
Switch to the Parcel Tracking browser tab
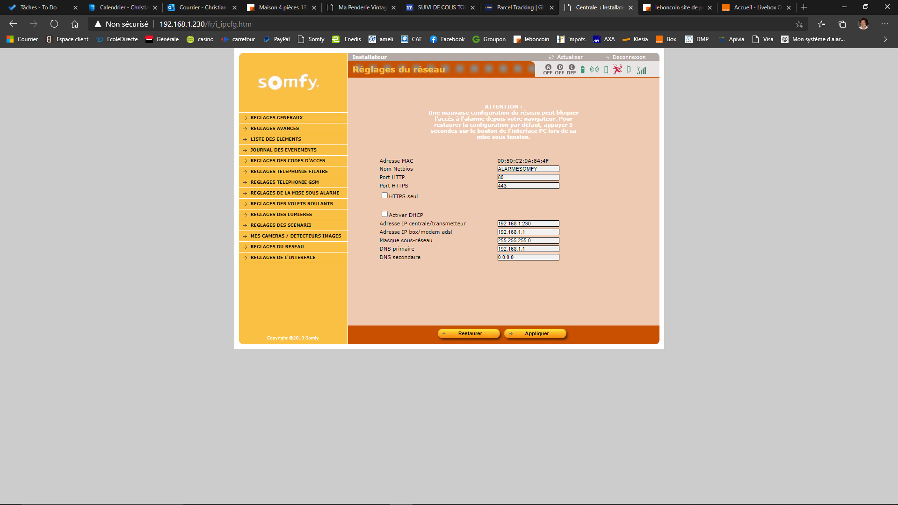point(520,7)
